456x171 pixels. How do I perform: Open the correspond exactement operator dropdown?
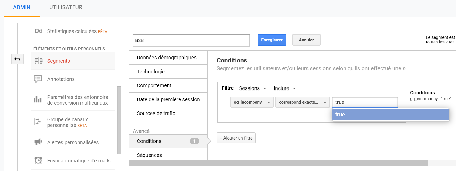(x=303, y=102)
